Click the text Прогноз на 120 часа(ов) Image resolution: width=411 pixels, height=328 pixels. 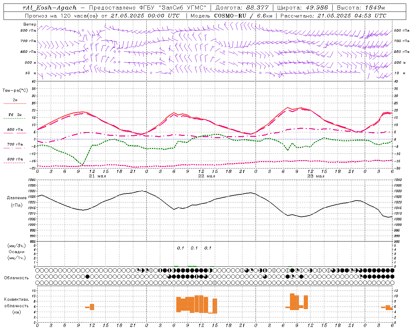(62, 16)
